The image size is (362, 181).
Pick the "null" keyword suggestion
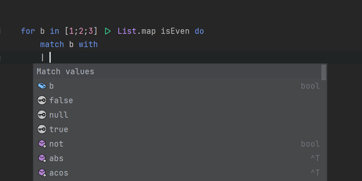59,115
